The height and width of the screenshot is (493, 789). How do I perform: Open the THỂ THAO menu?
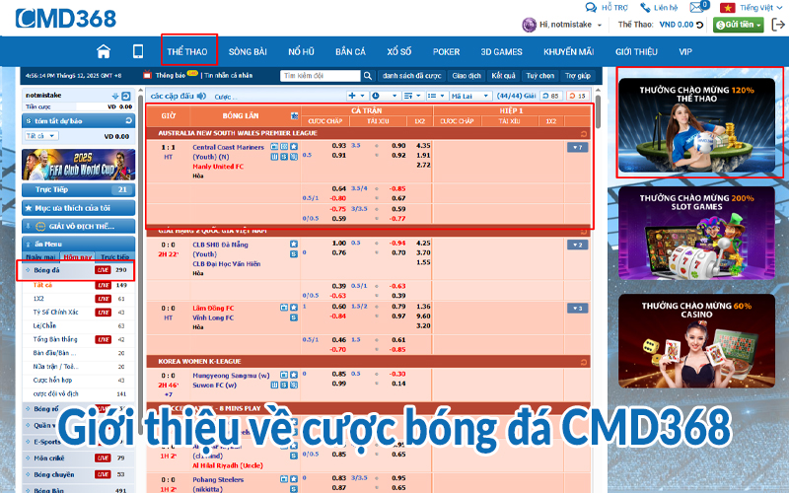coord(187,51)
